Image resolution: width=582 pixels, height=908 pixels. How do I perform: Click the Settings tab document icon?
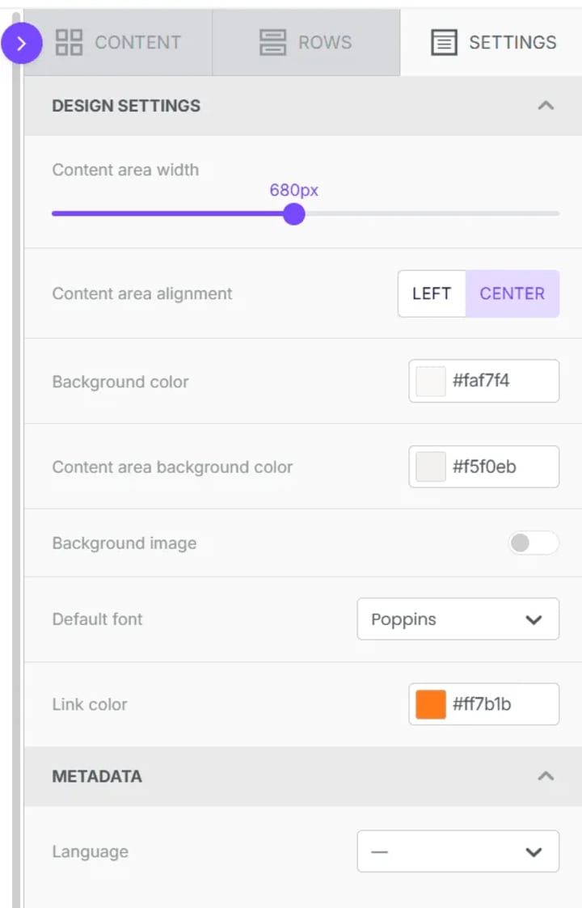444,43
